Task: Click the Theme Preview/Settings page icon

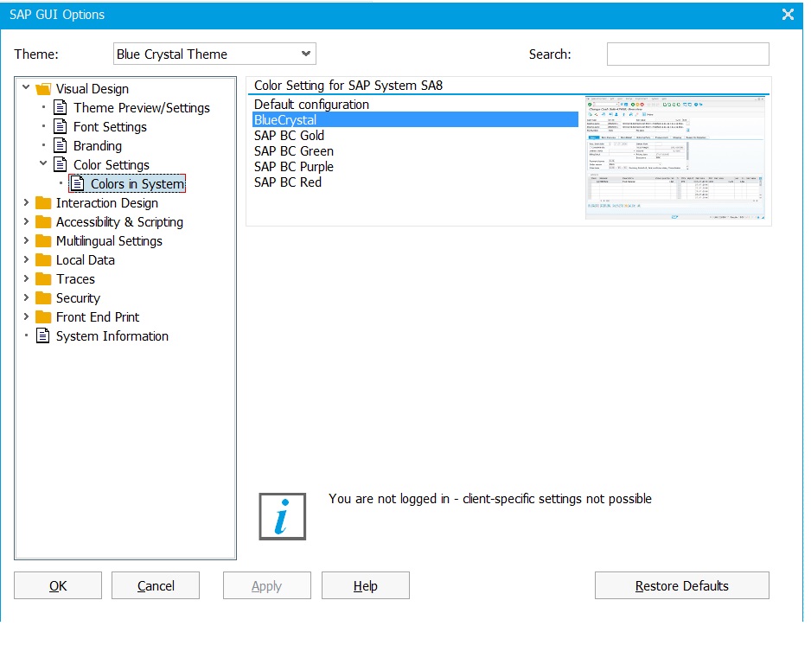Action: (61, 107)
